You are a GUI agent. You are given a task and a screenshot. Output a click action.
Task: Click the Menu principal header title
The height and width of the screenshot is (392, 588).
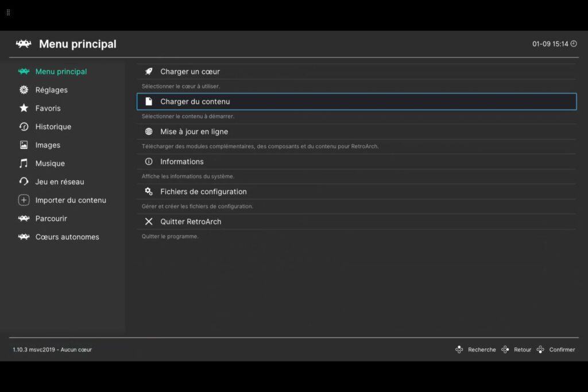coord(78,44)
